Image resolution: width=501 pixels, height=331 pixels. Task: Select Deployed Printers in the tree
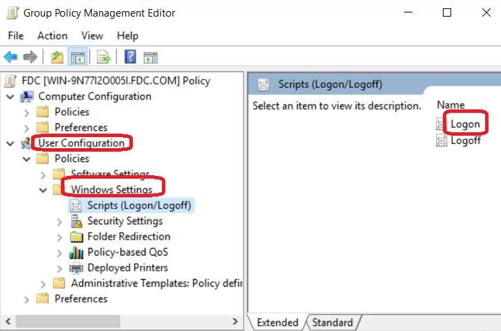tap(127, 268)
